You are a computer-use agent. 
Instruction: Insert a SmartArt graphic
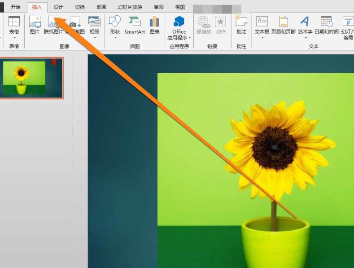tap(135, 22)
